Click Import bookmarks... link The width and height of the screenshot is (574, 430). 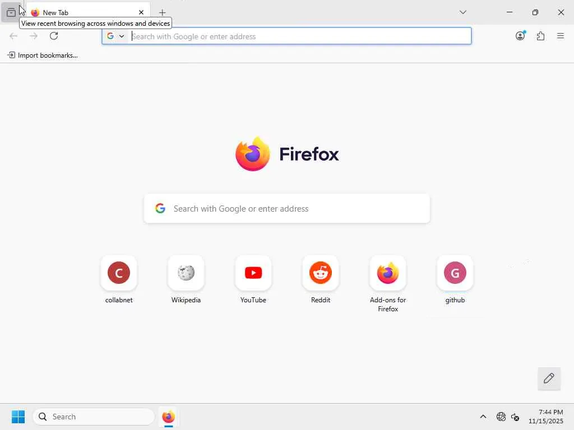tap(43, 55)
